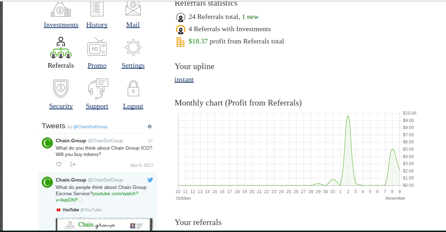Click the Investments text link
Screen dimensions: 446x232
(x=61, y=25)
